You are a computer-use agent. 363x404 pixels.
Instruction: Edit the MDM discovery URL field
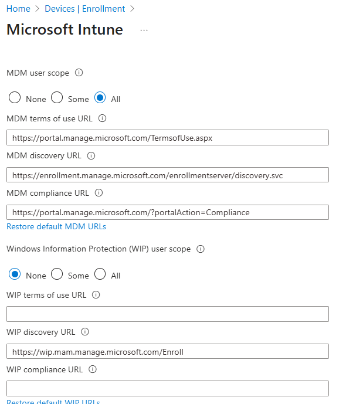tap(168, 175)
